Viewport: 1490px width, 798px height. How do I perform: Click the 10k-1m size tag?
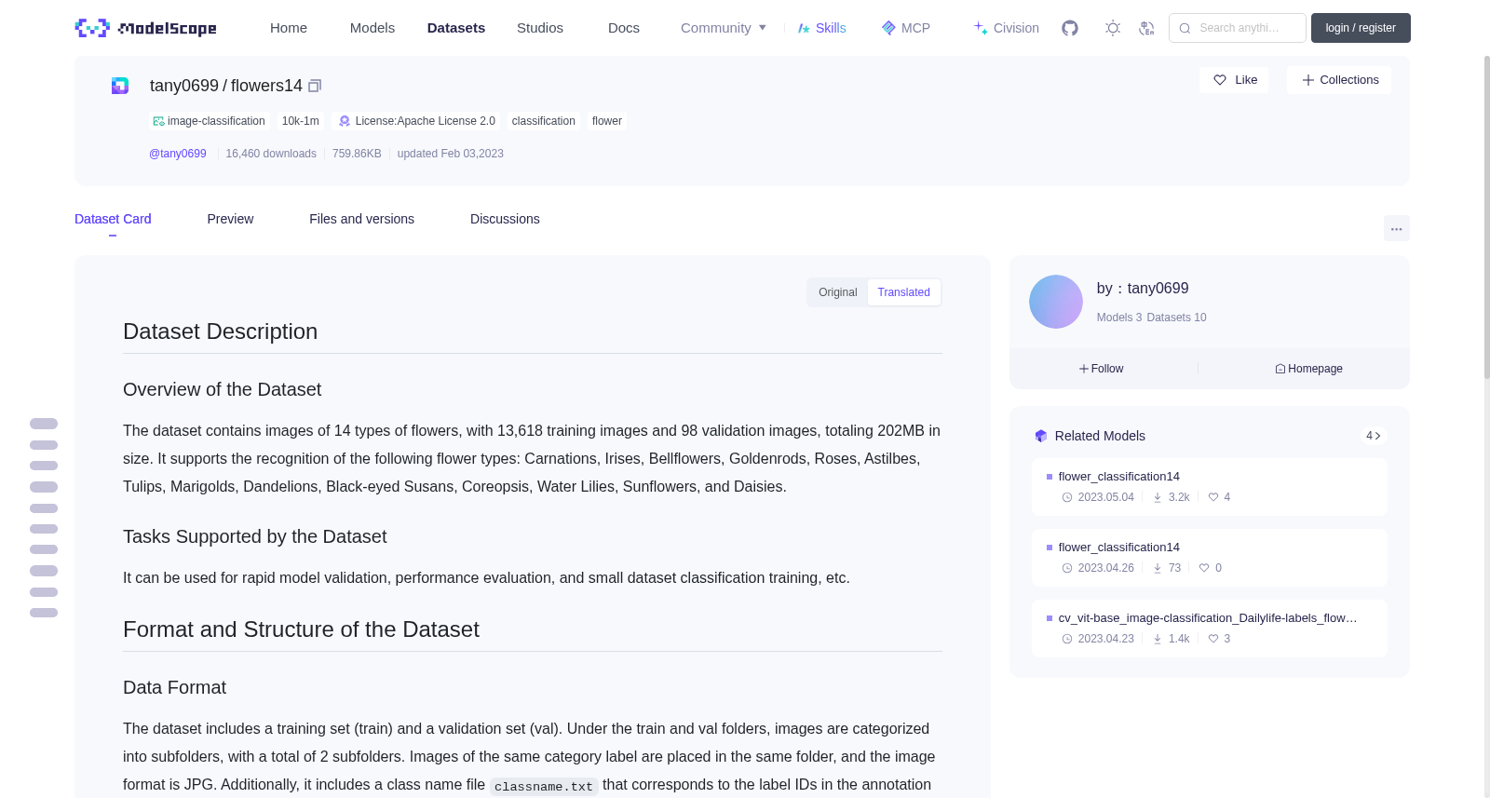coord(301,121)
